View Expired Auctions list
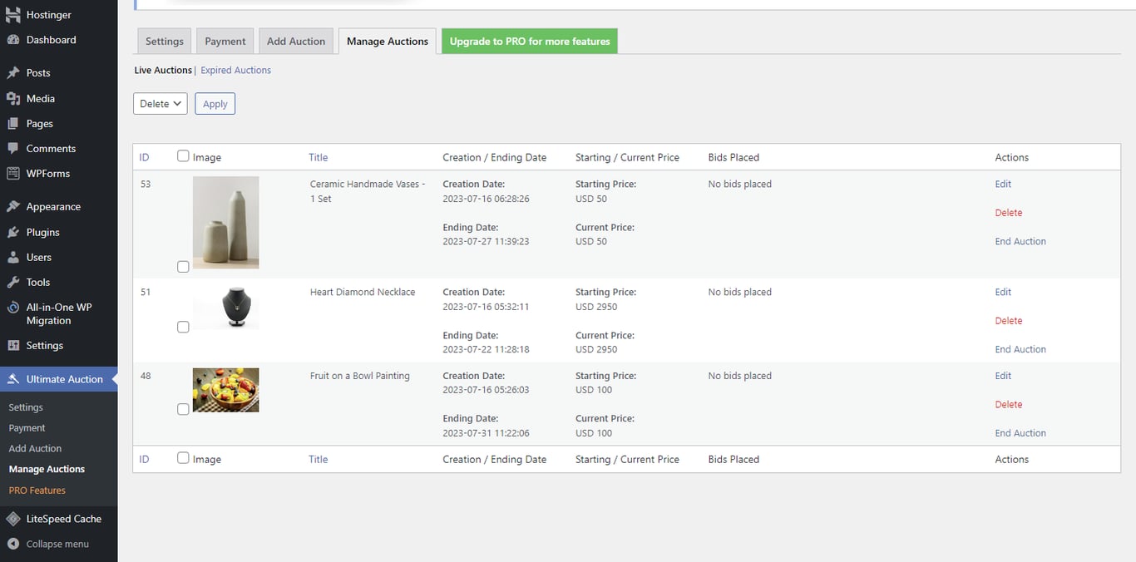1136x562 pixels. 235,70
